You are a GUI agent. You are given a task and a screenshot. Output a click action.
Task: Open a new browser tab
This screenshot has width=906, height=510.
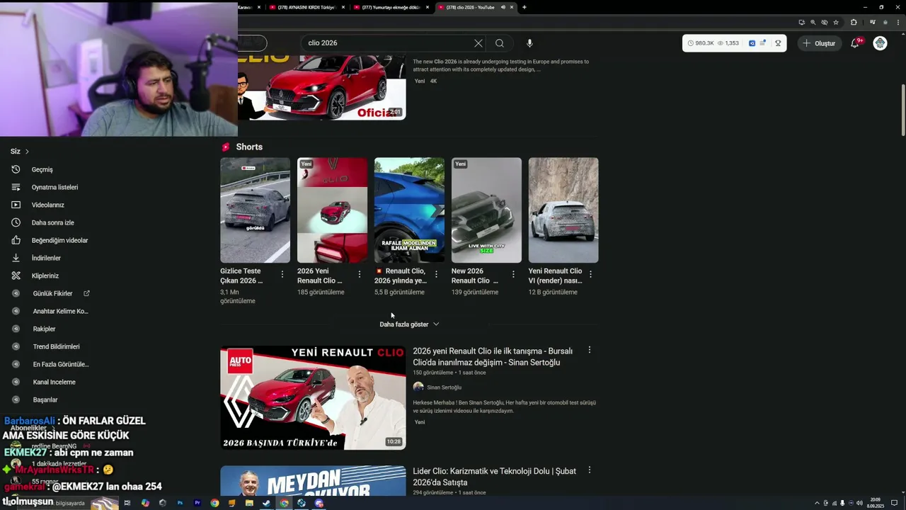[524, 7]
